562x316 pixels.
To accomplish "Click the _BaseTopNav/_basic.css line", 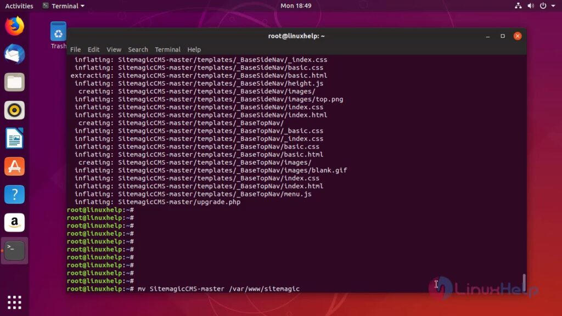I will pyautogui.click(x=199, y=131).
